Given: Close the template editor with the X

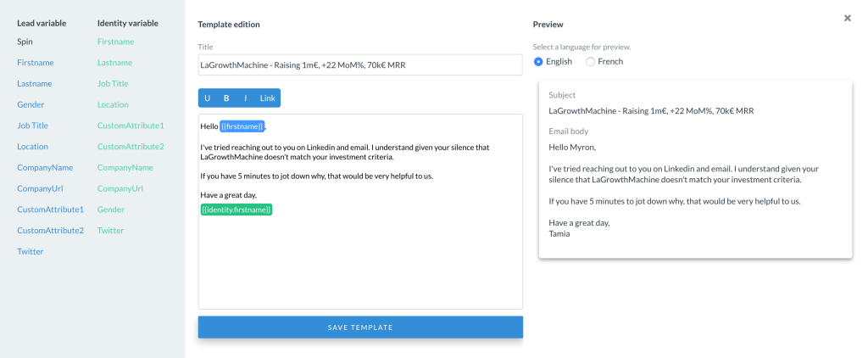Looking at the screenshot, I should [847, 18].
